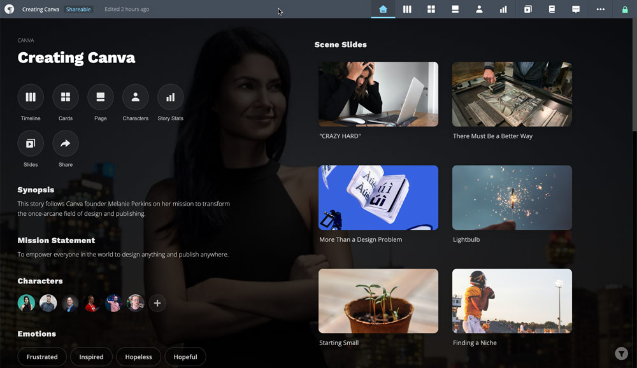Open Page view from top toolbar
The width and height of the screenshot is (637, 368).
455,9
